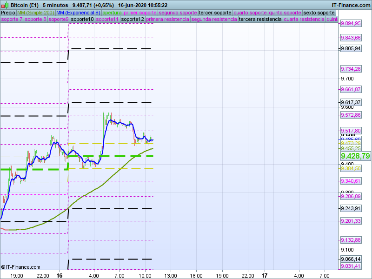Open the IT-Finance.com link at top right
This screenshot has height=279, width=372.
coord(351,5)
